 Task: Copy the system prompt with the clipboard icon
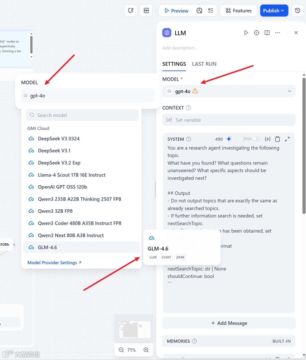click(277, 139)
